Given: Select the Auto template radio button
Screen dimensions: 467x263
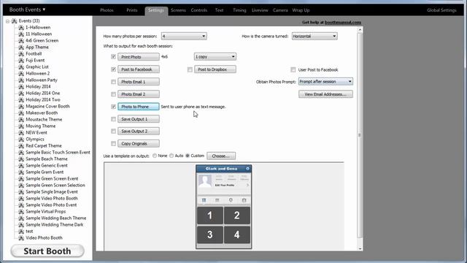Looking at the screenshot, I should point(171,156).
